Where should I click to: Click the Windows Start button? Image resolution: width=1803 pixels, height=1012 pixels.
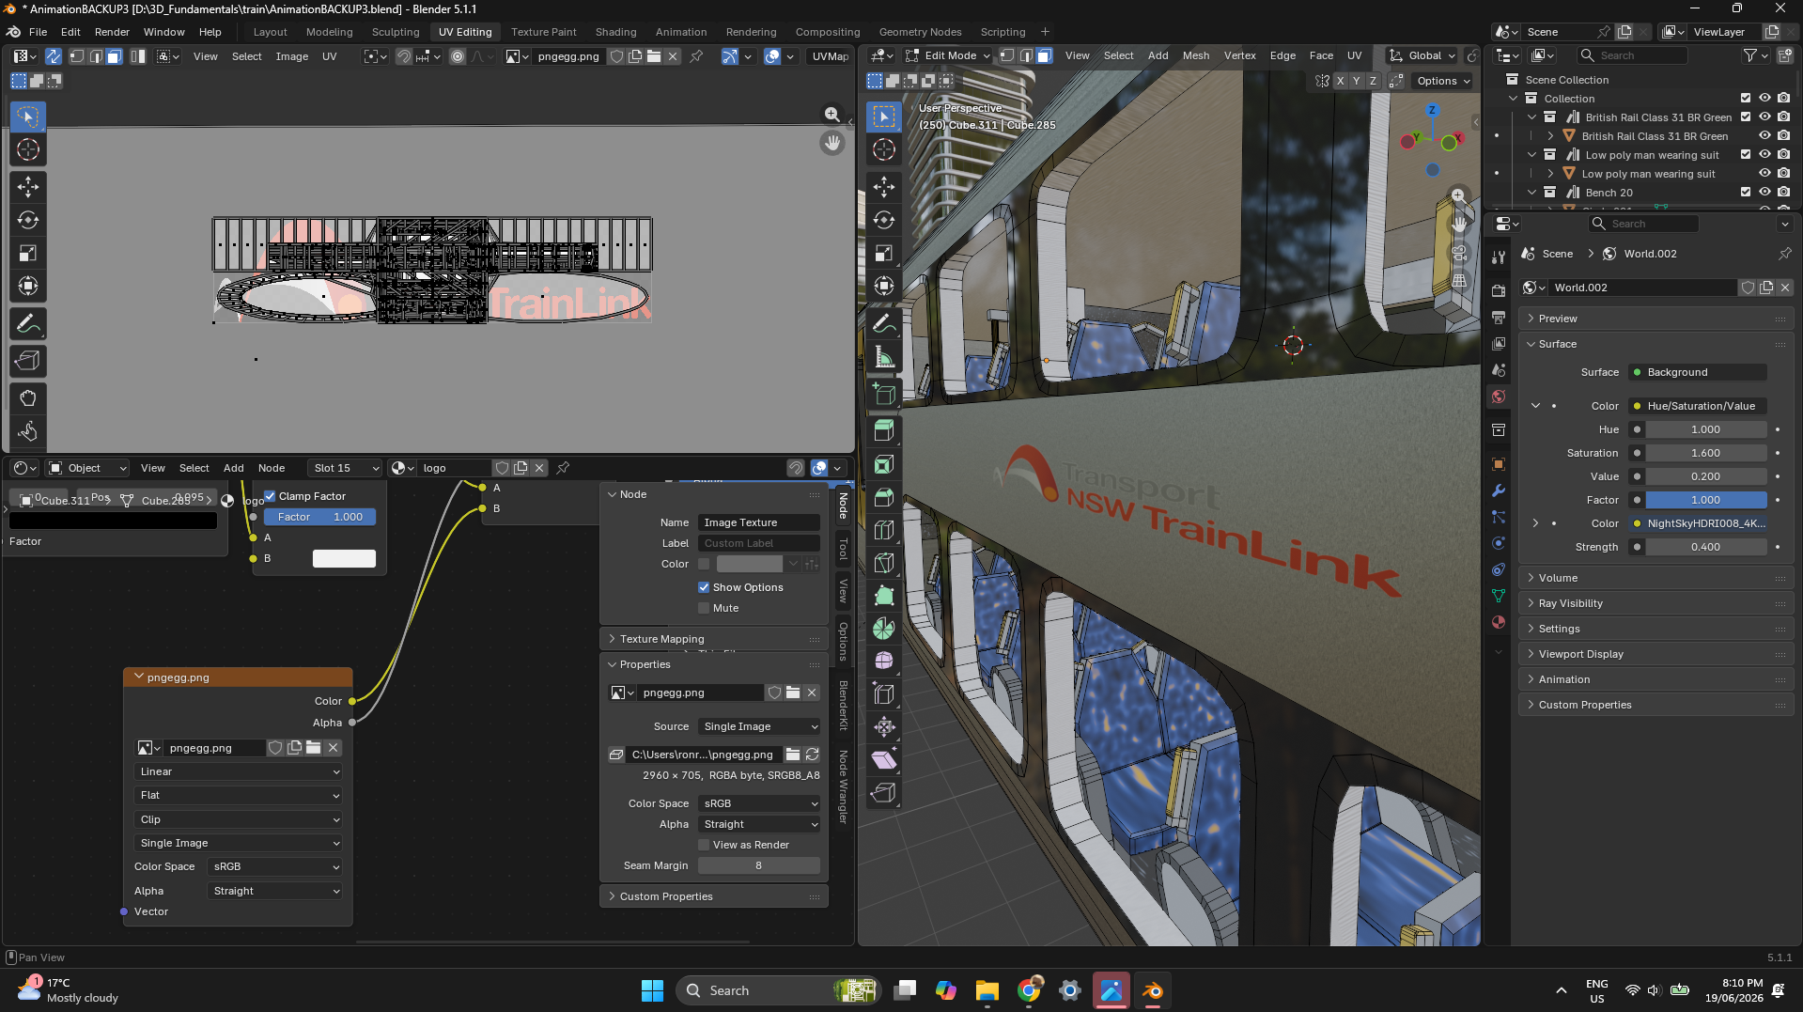tap(652, 990)
